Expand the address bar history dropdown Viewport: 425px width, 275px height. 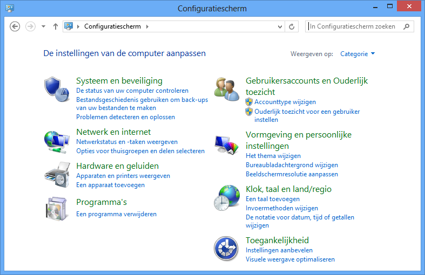[280, 26]
